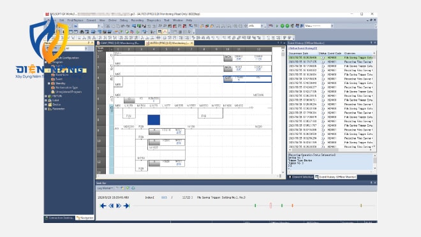421x237 pixels.
Task: Click the binoculars find icon in toolbar
Action: tap(82, 32)
